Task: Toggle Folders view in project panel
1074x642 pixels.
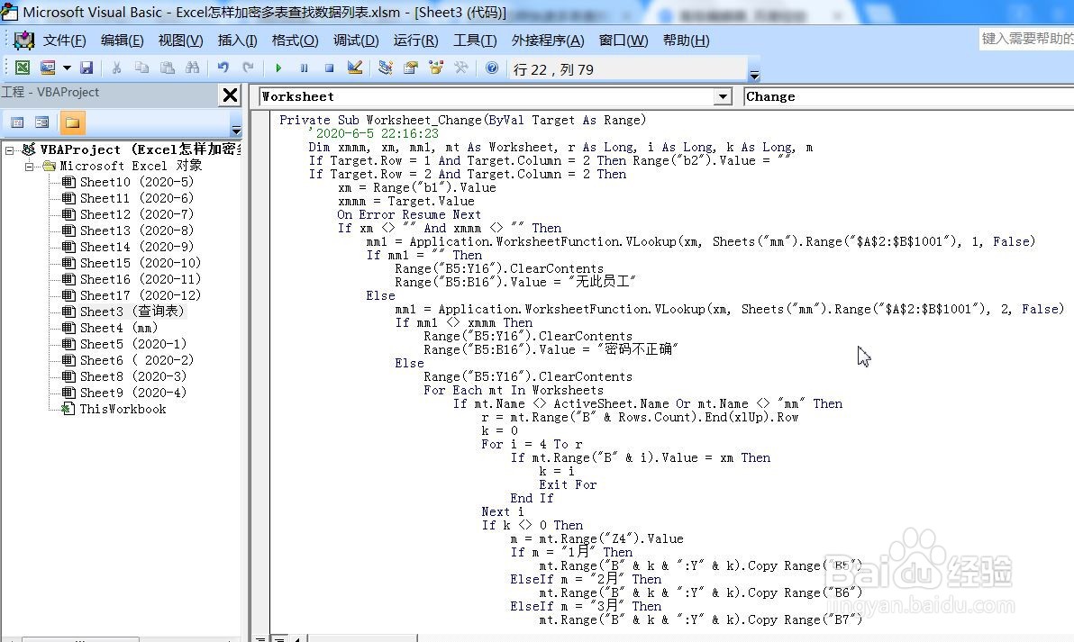Action: (73, 122)
